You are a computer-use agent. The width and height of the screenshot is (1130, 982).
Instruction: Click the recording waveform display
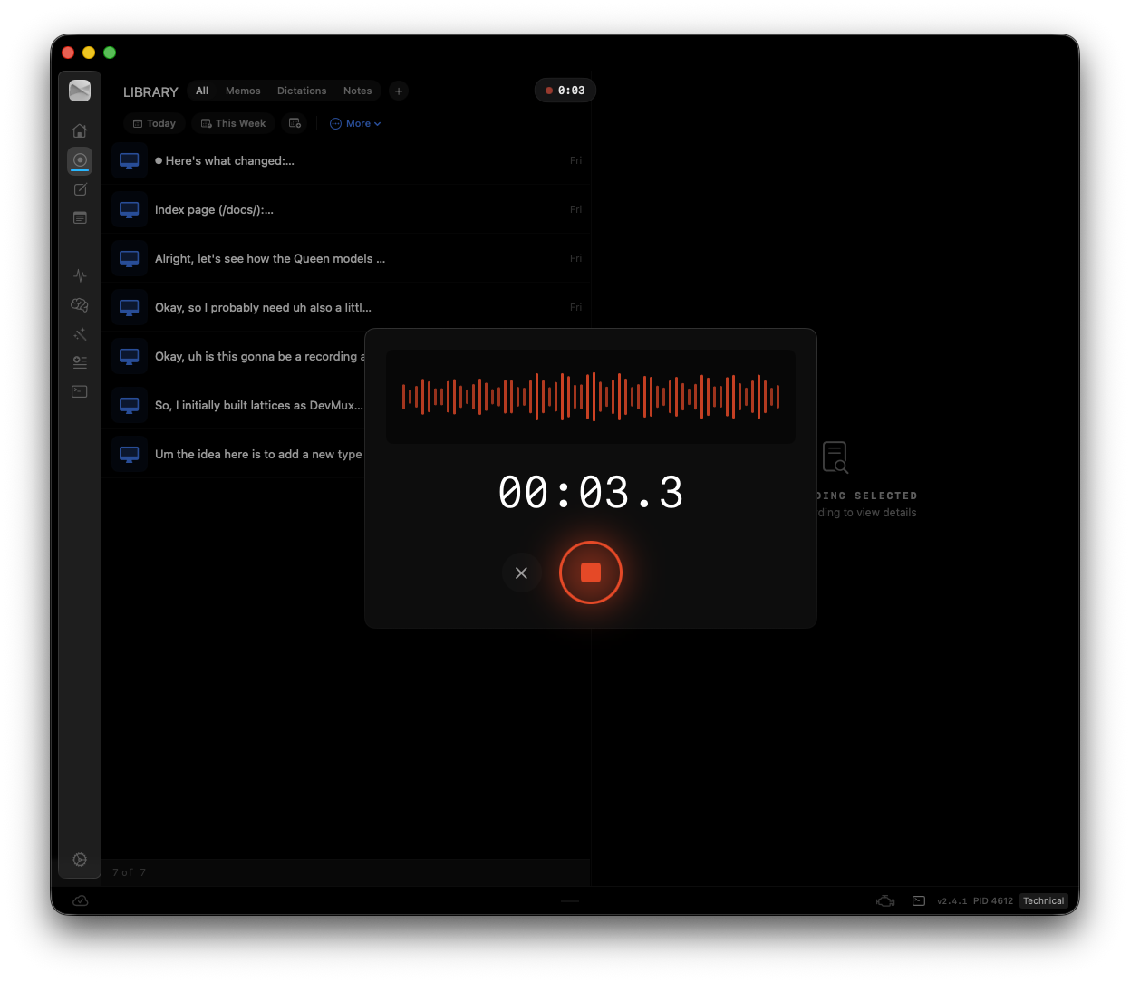pos(591,396)
